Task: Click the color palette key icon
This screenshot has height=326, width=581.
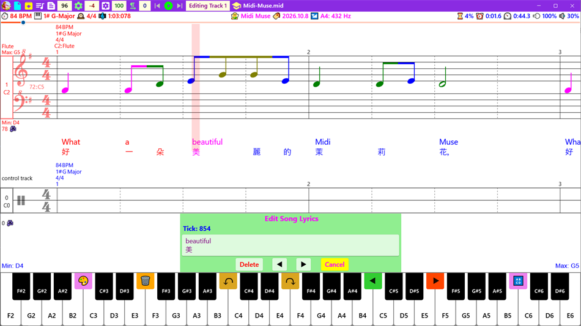Action: 83,281
